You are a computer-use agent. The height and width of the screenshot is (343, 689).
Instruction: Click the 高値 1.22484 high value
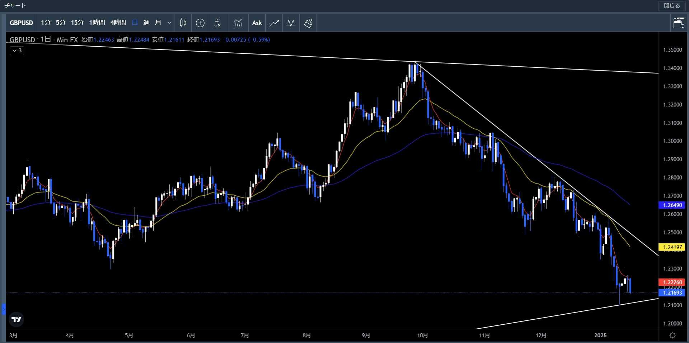[133, 40]
